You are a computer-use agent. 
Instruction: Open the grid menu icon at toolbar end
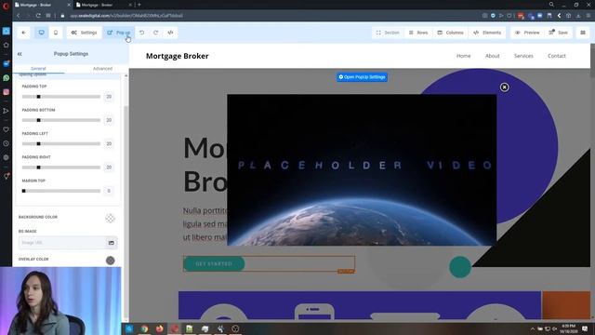tap(583, 33)
